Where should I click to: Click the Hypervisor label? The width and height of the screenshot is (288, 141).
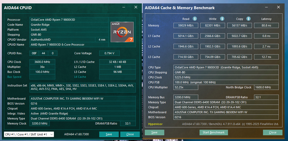tap(155, 124)
